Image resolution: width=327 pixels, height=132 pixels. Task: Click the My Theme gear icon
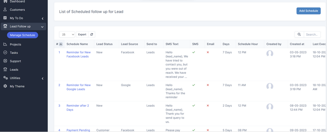[x=5, y=86]
